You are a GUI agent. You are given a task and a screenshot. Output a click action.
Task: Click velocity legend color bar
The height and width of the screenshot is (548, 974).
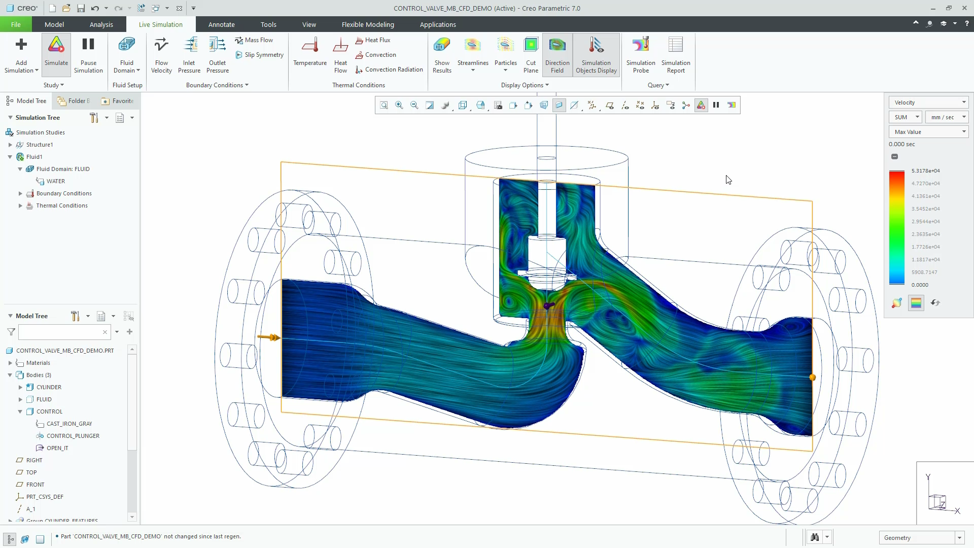(x=896, y=228)
